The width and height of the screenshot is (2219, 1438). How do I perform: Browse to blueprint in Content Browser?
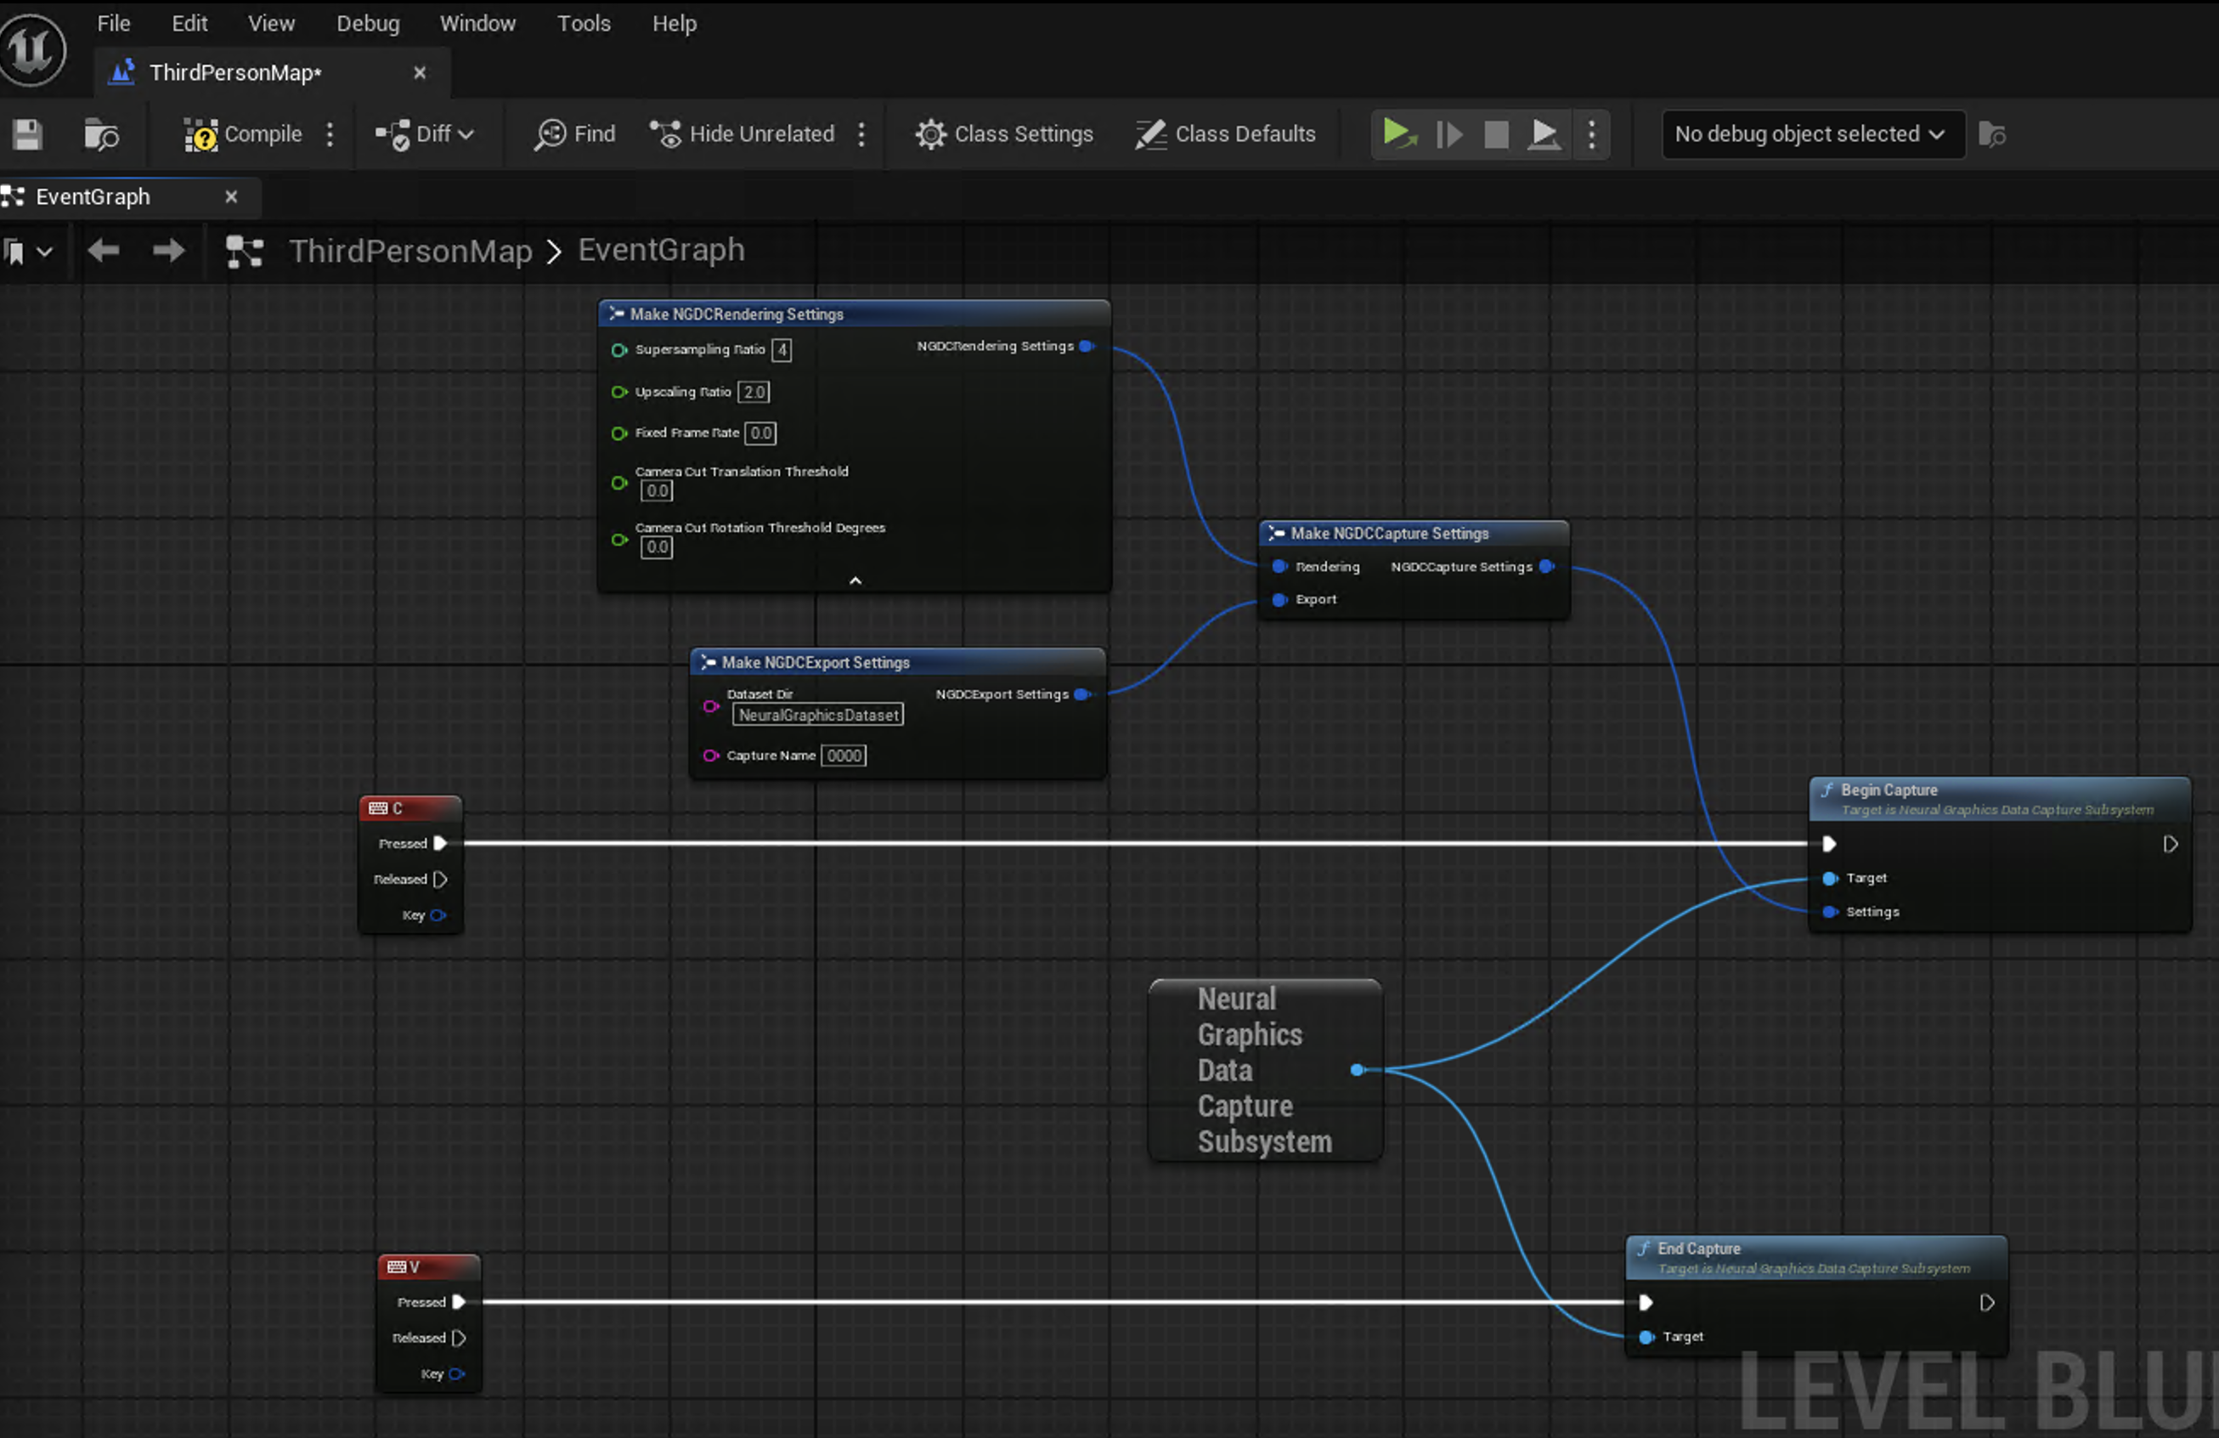coord(101,134)
